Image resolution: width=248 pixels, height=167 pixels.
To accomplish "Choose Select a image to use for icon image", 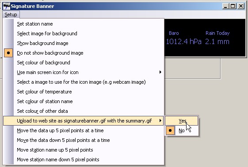I will coord(84,82).
